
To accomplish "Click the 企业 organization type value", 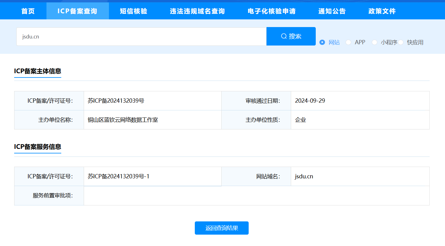I will click(300, 120).
